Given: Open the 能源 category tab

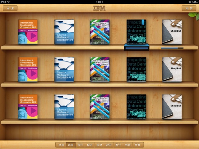Looking at the screenshot, I should click(99, 145).
